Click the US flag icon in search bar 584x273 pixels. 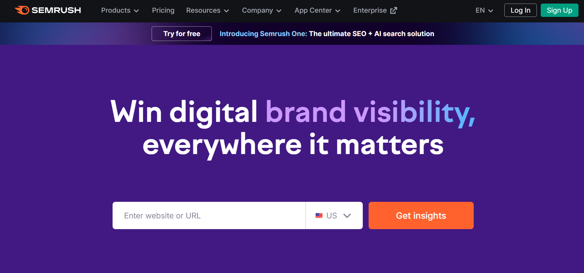pos(319,215)
